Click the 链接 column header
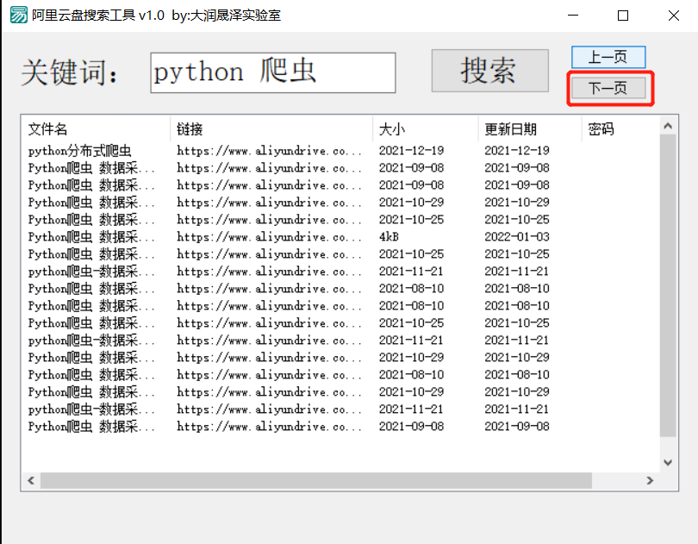This screenshot has height=544, width=698. [x=271, y=129]
